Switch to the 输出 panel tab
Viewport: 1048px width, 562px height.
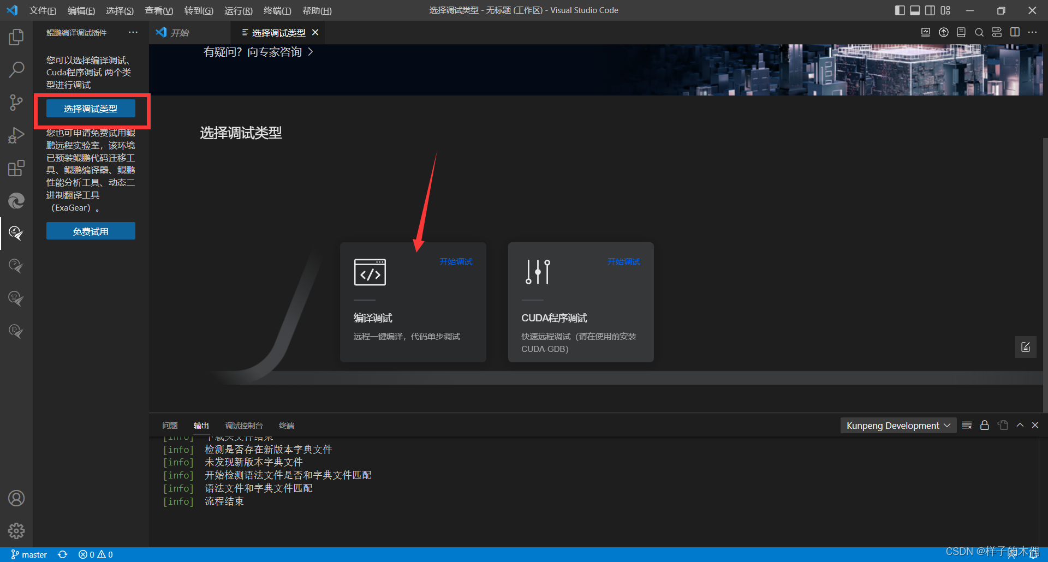[x=201, y=426]
